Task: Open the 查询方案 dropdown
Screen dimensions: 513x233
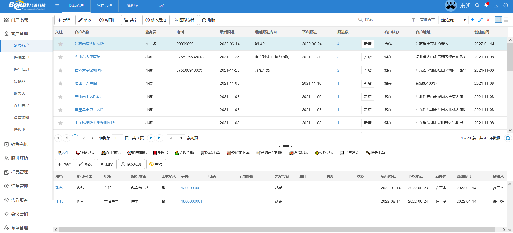Action: (453, 20)
